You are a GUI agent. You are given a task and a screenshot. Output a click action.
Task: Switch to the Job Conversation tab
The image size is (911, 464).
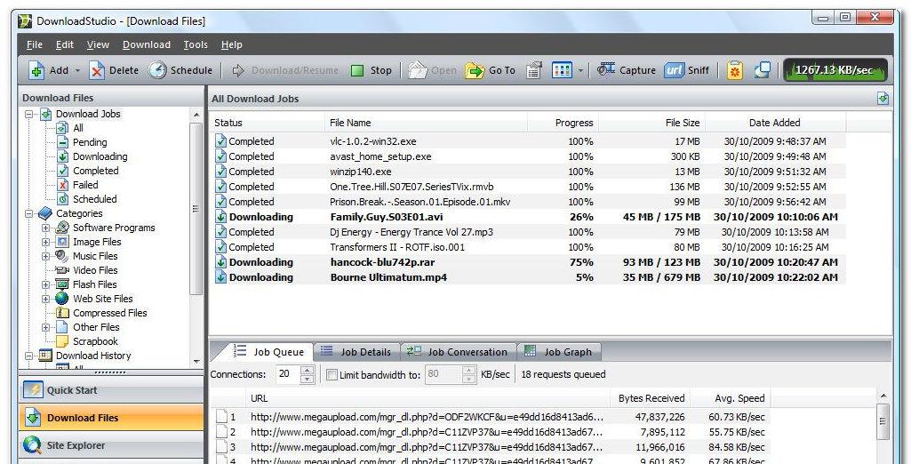click(x=457, y=352)
